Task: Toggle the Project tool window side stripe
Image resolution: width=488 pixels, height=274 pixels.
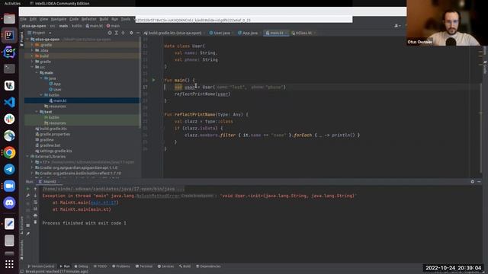Action: pyautogui.click(x=21, y=39)
